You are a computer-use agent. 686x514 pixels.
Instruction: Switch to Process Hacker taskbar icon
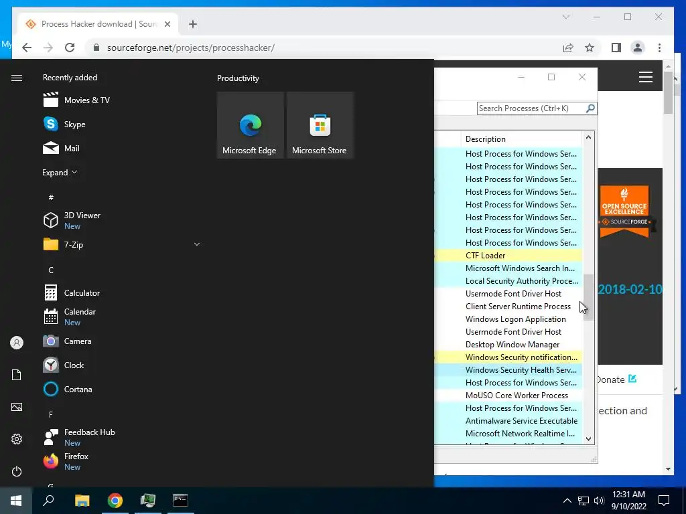click(x=148, y=501)
